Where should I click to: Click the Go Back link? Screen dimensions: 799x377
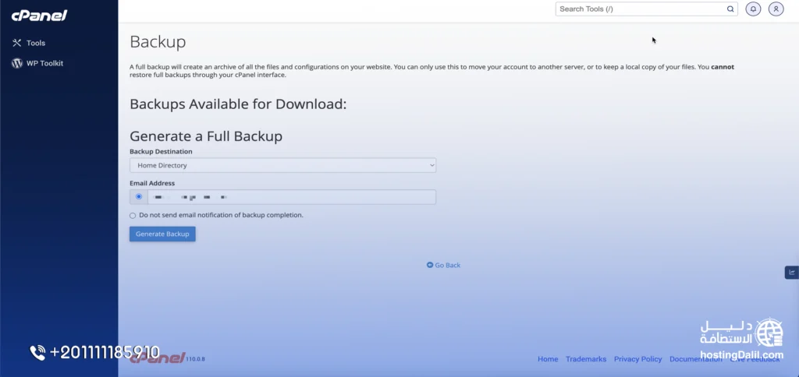[x=443, y=265]
